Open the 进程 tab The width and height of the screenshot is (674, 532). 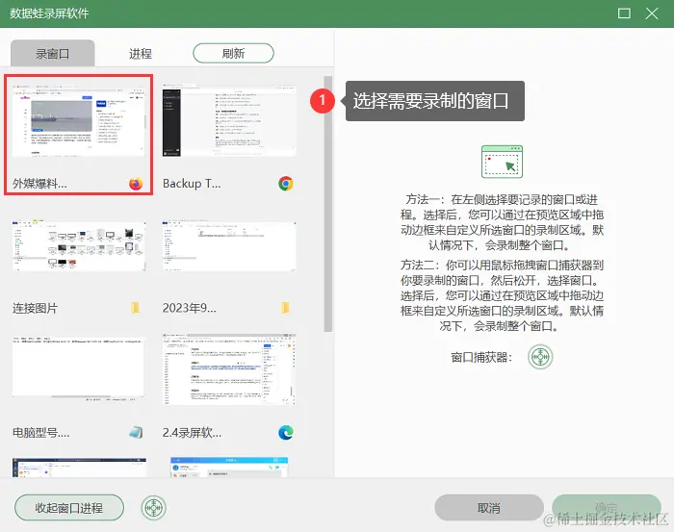click(x=141, y=54)
